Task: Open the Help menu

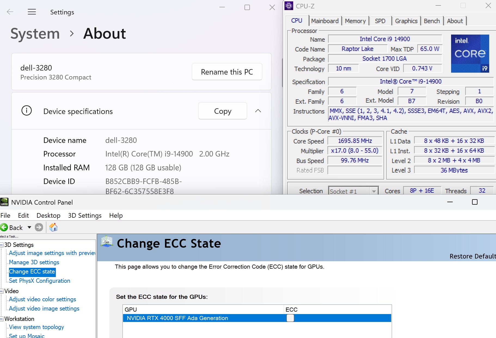Action: (116, 216)
